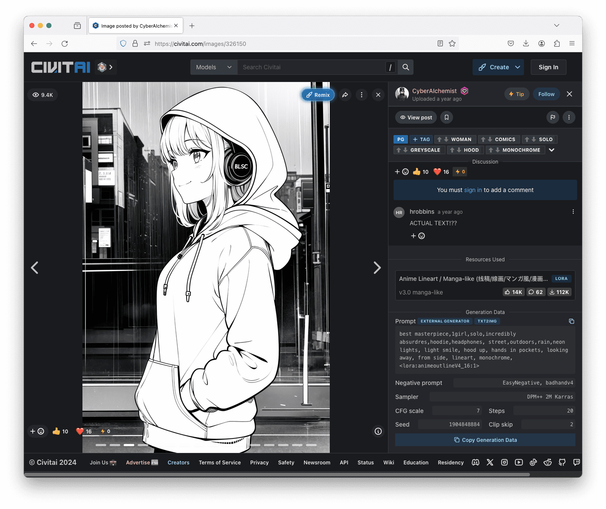Screen dimensions: 606x509
Task: Save to Pocket from the toolbar
Action: tap(511, 43)
